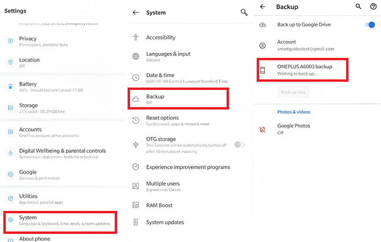
Task: Open System updates
Action: [x=165, y=222]
